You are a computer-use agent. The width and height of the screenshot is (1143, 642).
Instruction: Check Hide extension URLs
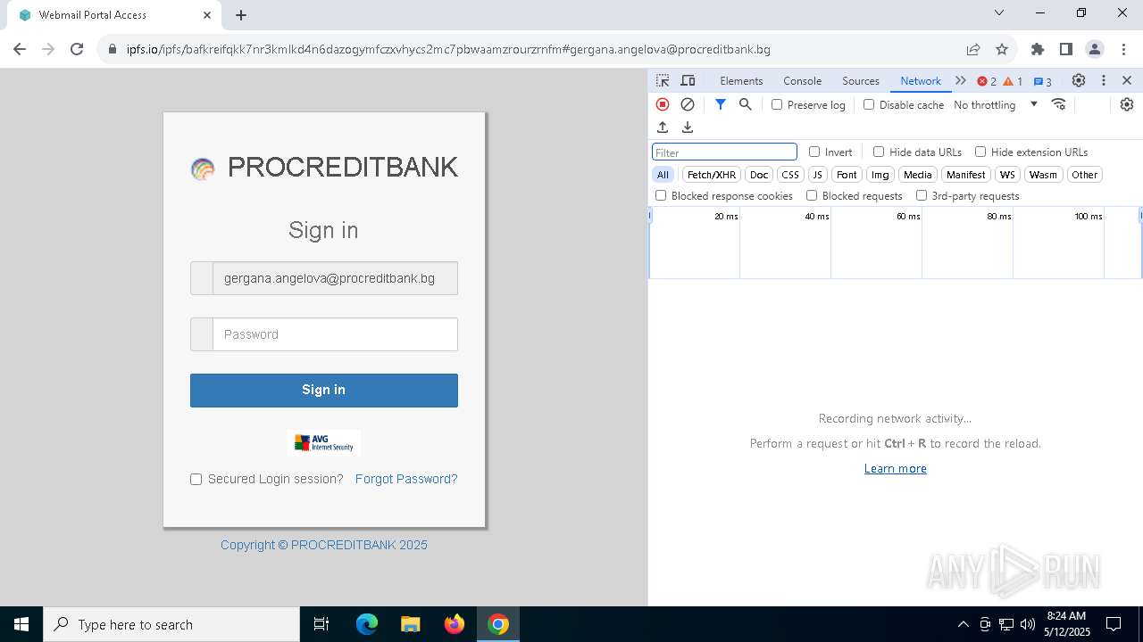coord(980,152)
